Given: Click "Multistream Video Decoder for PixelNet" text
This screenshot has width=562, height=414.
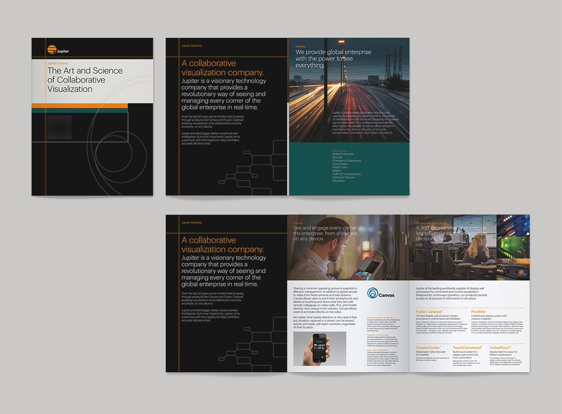Looking at the screenshot, I should click(430, 354).
